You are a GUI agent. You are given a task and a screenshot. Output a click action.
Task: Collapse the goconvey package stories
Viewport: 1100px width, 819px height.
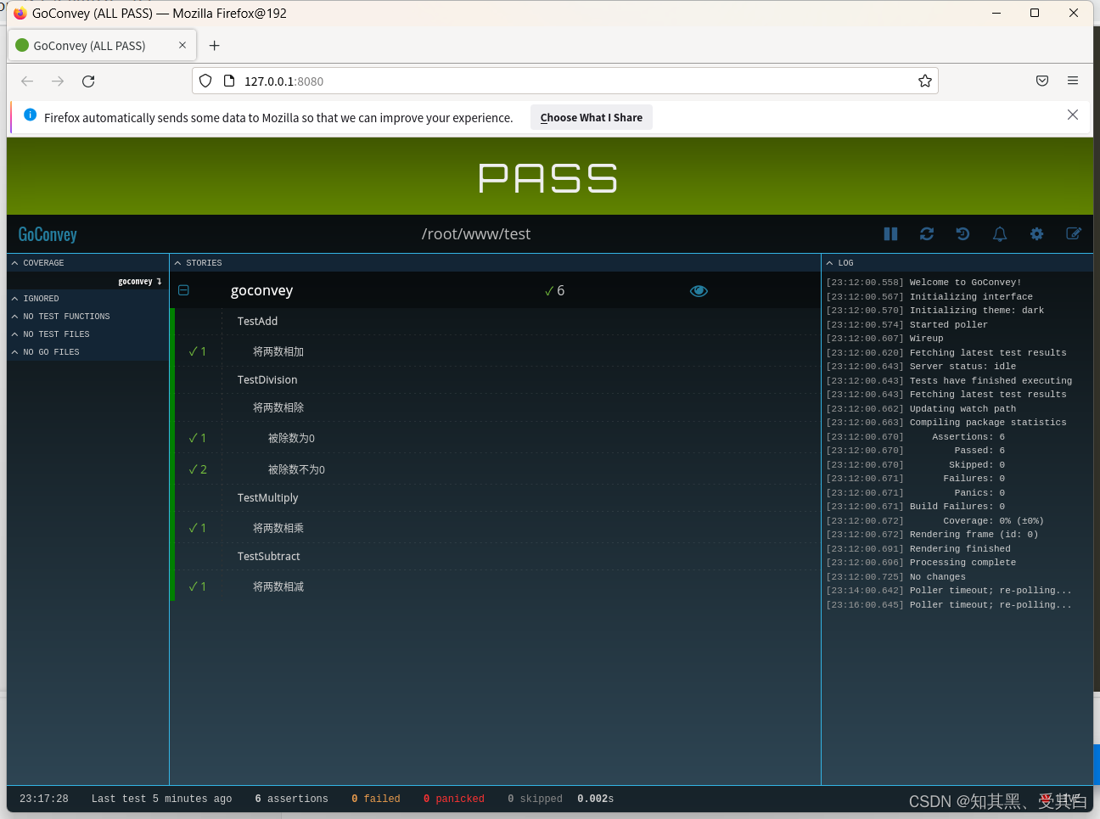tap(183, 290)
